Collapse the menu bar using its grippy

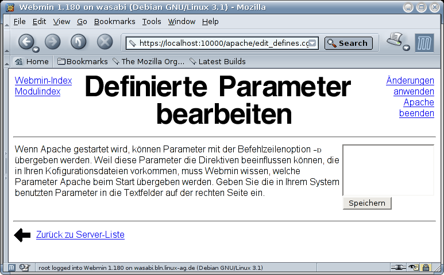click(x=7, y=21)
